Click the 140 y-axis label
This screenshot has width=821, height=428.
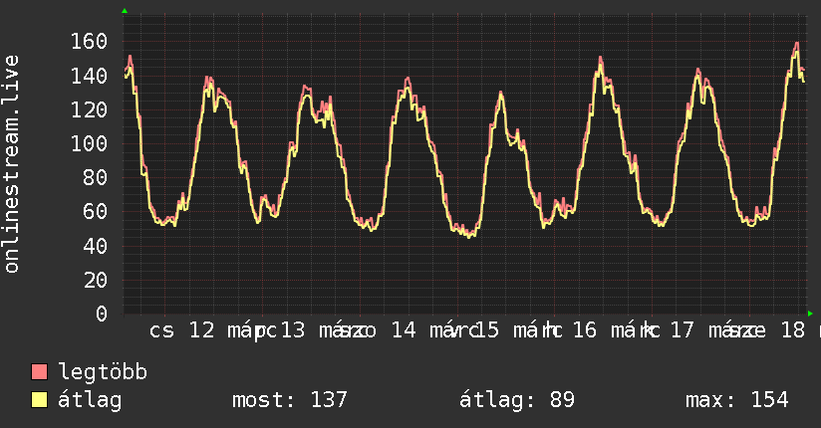[x=89, y=76]
